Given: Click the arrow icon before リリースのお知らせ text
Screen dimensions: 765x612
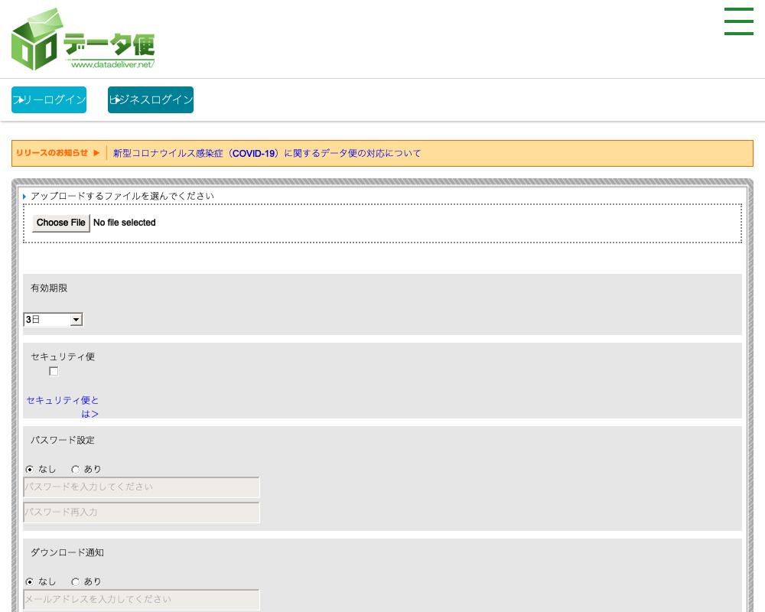Looking at the screenshot, I should click(96, 153).
